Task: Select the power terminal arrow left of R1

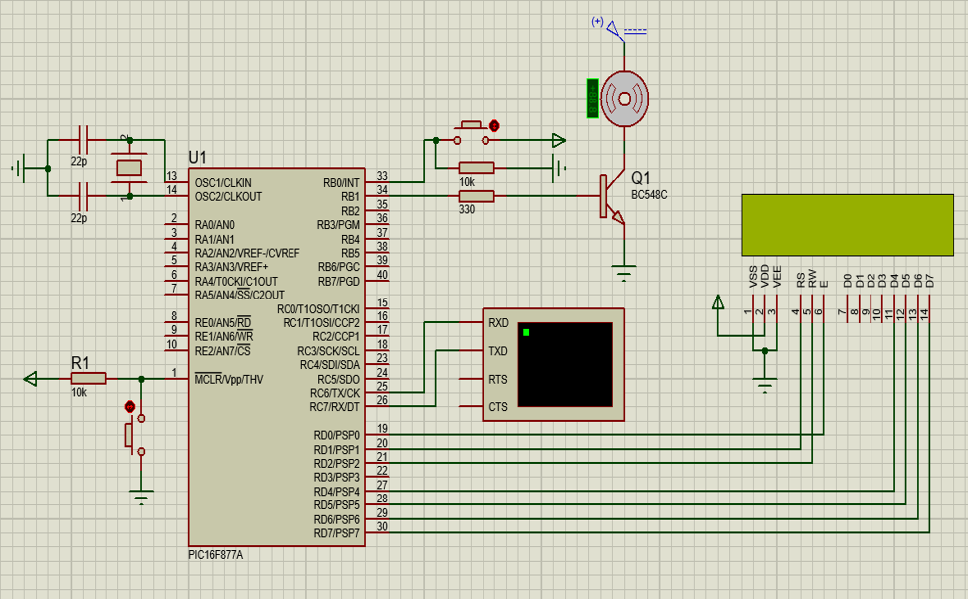Action: (31, 378)
